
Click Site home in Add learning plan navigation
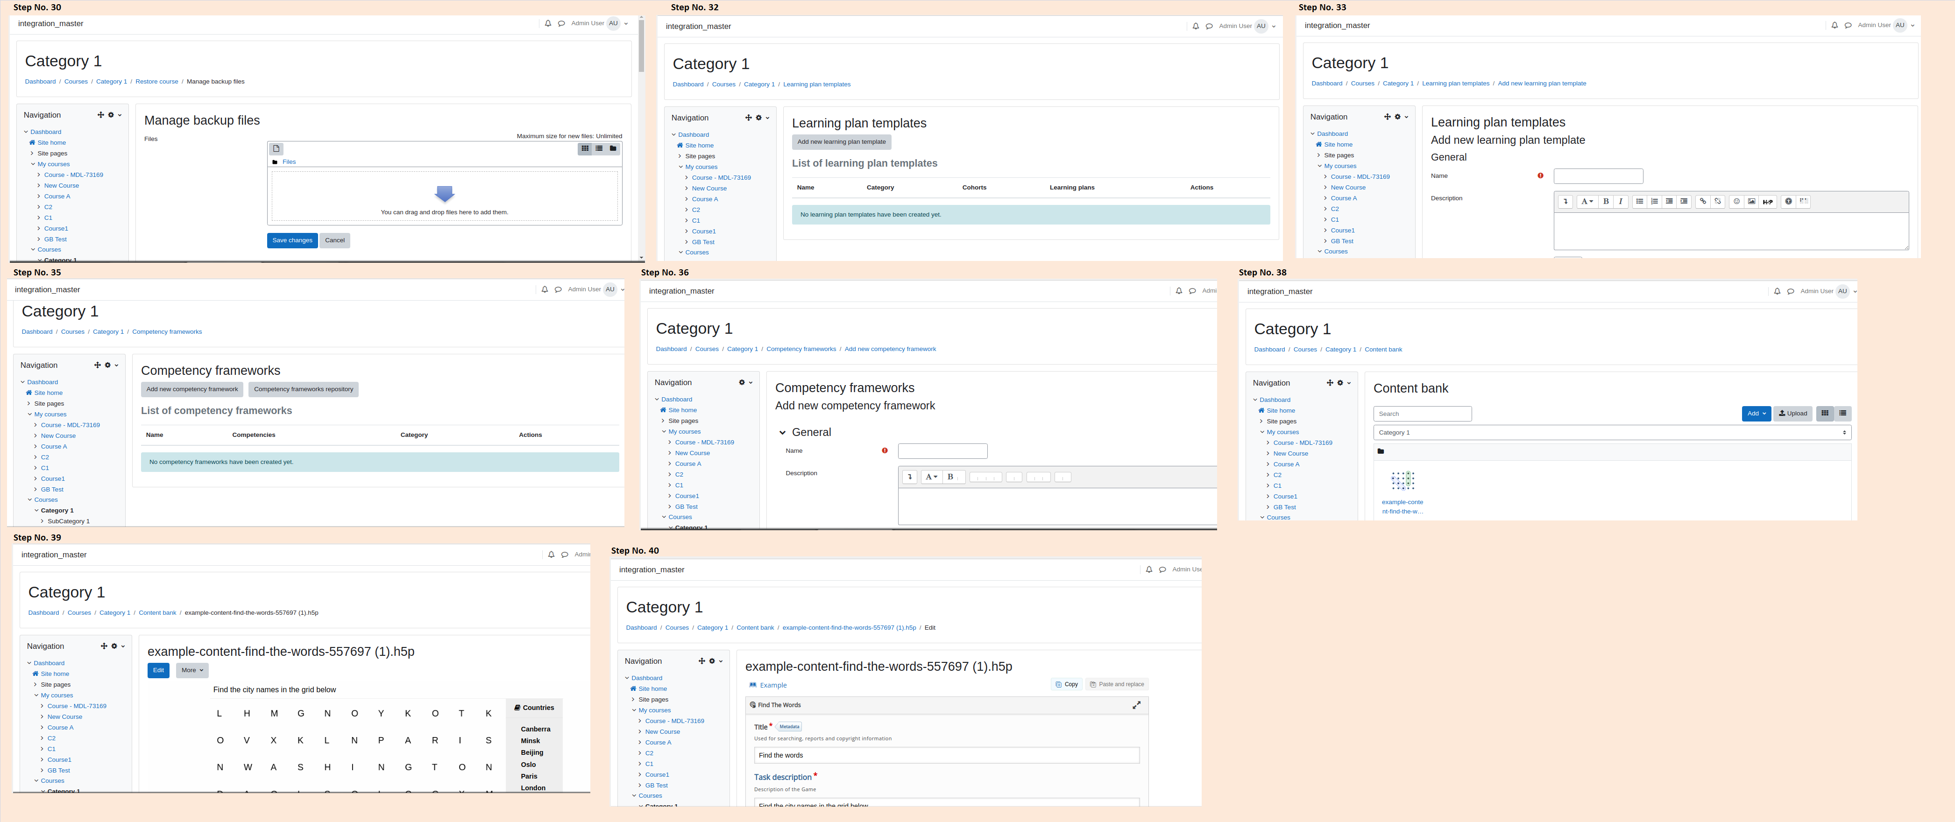tap(1338, 145)
